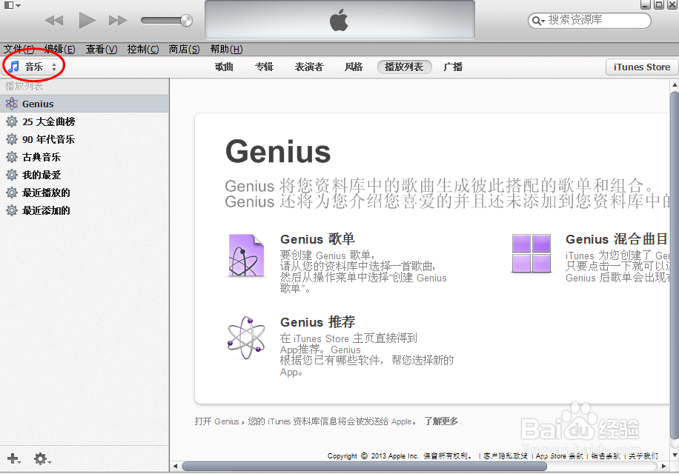Click the plus add playlist button
The width and height of the screenshot is (679, 474).
tap(13, 458)
